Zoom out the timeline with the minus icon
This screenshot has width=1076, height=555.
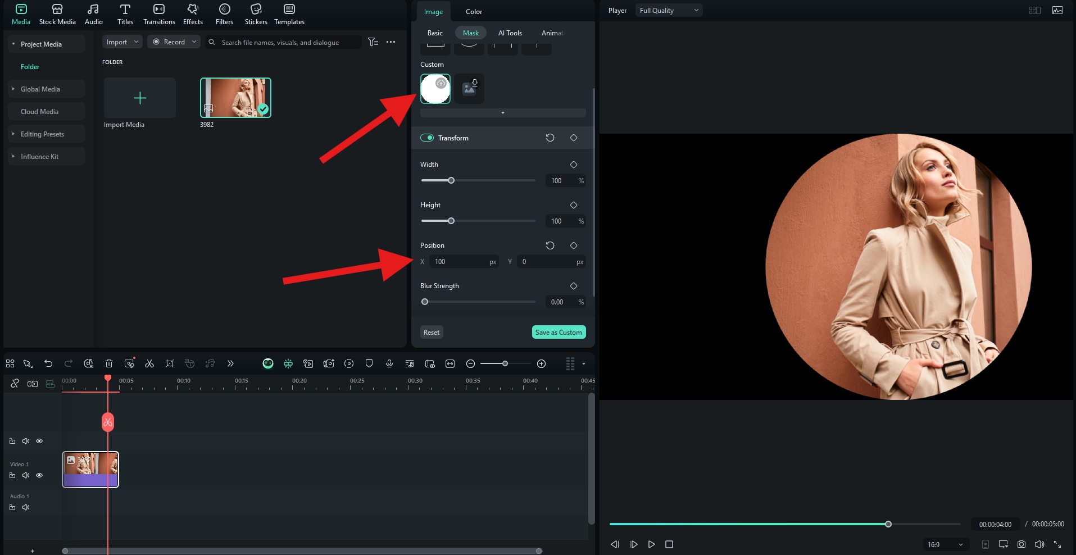pos(471,363)
